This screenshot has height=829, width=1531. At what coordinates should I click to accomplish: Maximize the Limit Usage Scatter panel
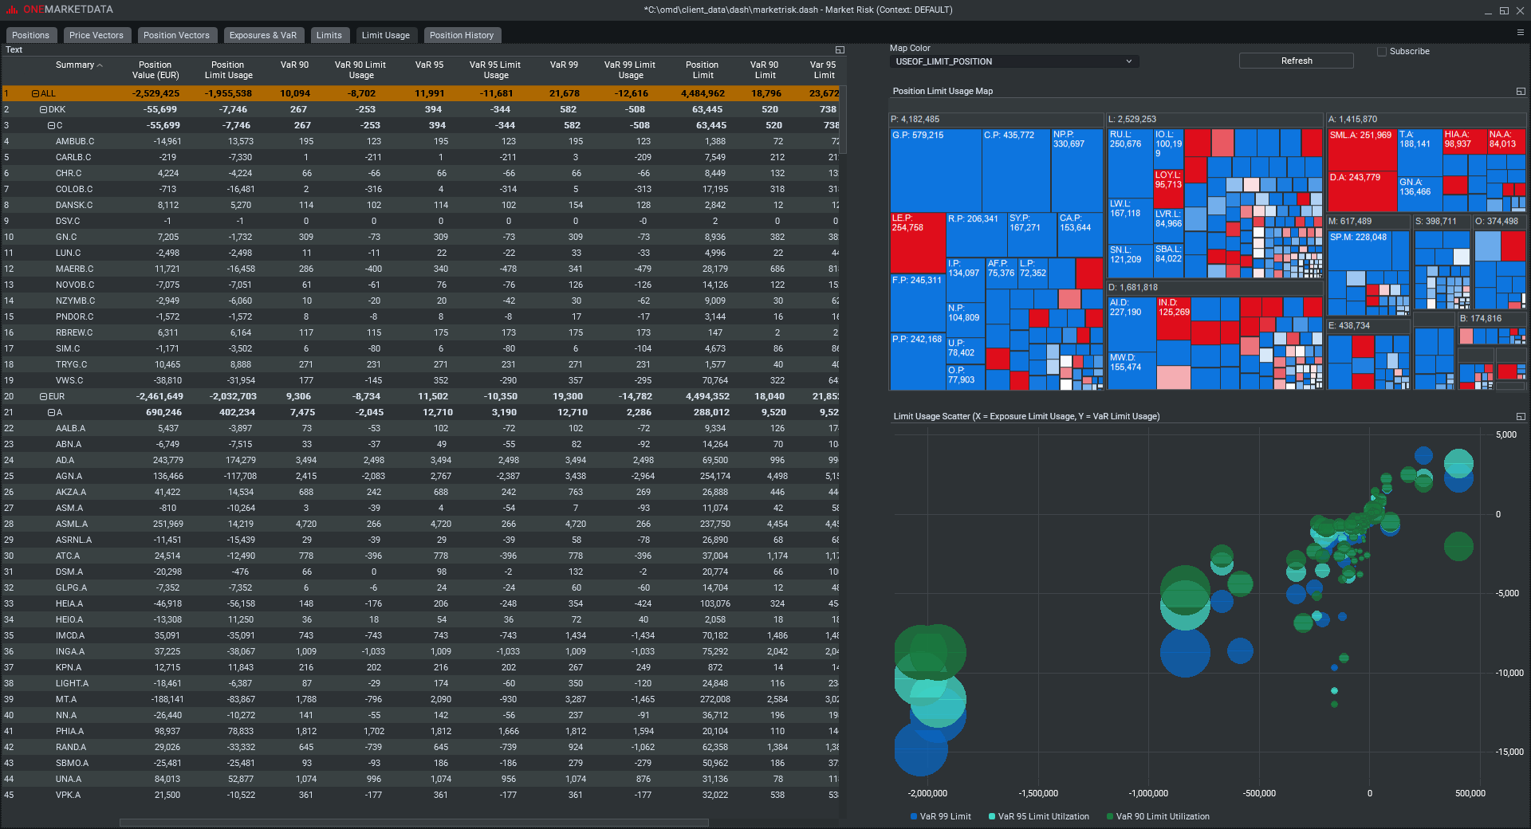[x=1521, y=417]
